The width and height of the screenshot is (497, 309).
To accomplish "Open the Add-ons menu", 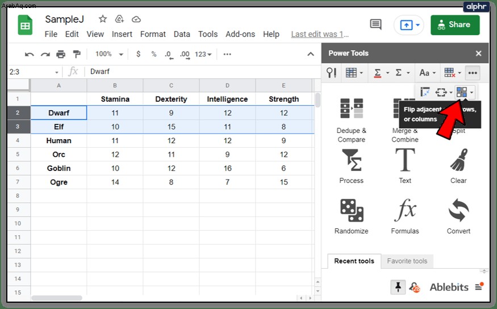I will [240, 34].
